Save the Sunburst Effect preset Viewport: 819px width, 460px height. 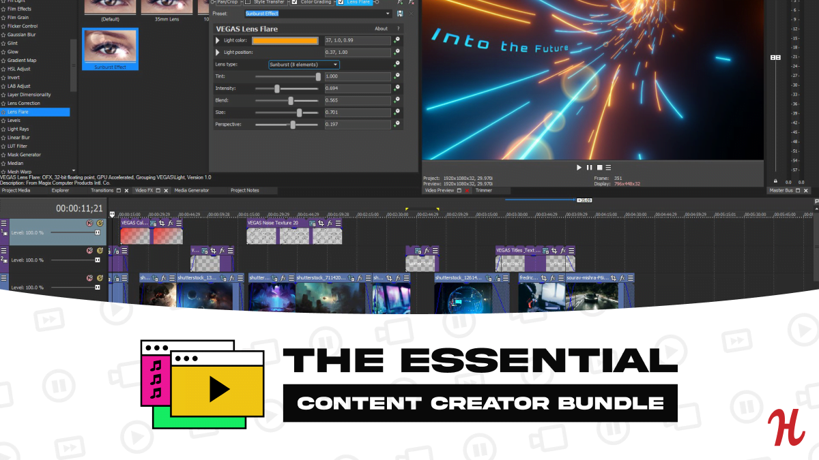400,14
